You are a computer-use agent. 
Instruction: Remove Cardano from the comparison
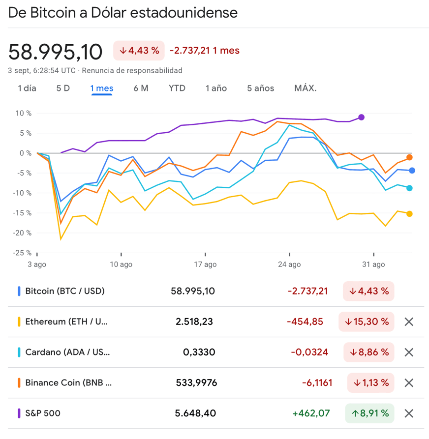click(x=408, y=352)
